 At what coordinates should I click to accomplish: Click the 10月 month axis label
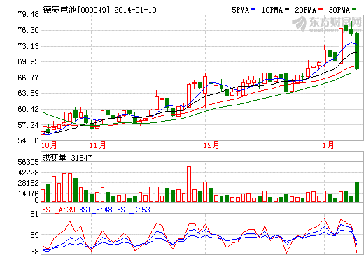[x=49, y=145]
